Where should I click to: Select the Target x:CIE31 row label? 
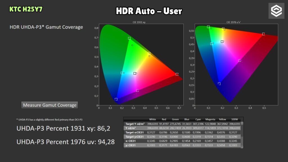[x=134, y=132]
